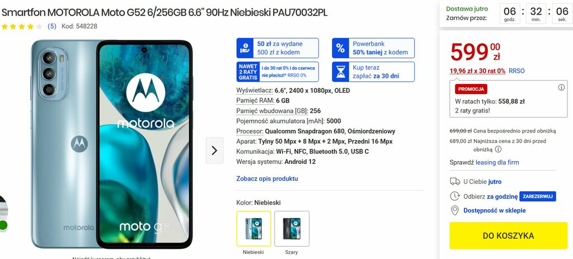The image size is (573, 259).
Task: Click the 50 zł cashback hand icon
Action: [x=245, y=48]
